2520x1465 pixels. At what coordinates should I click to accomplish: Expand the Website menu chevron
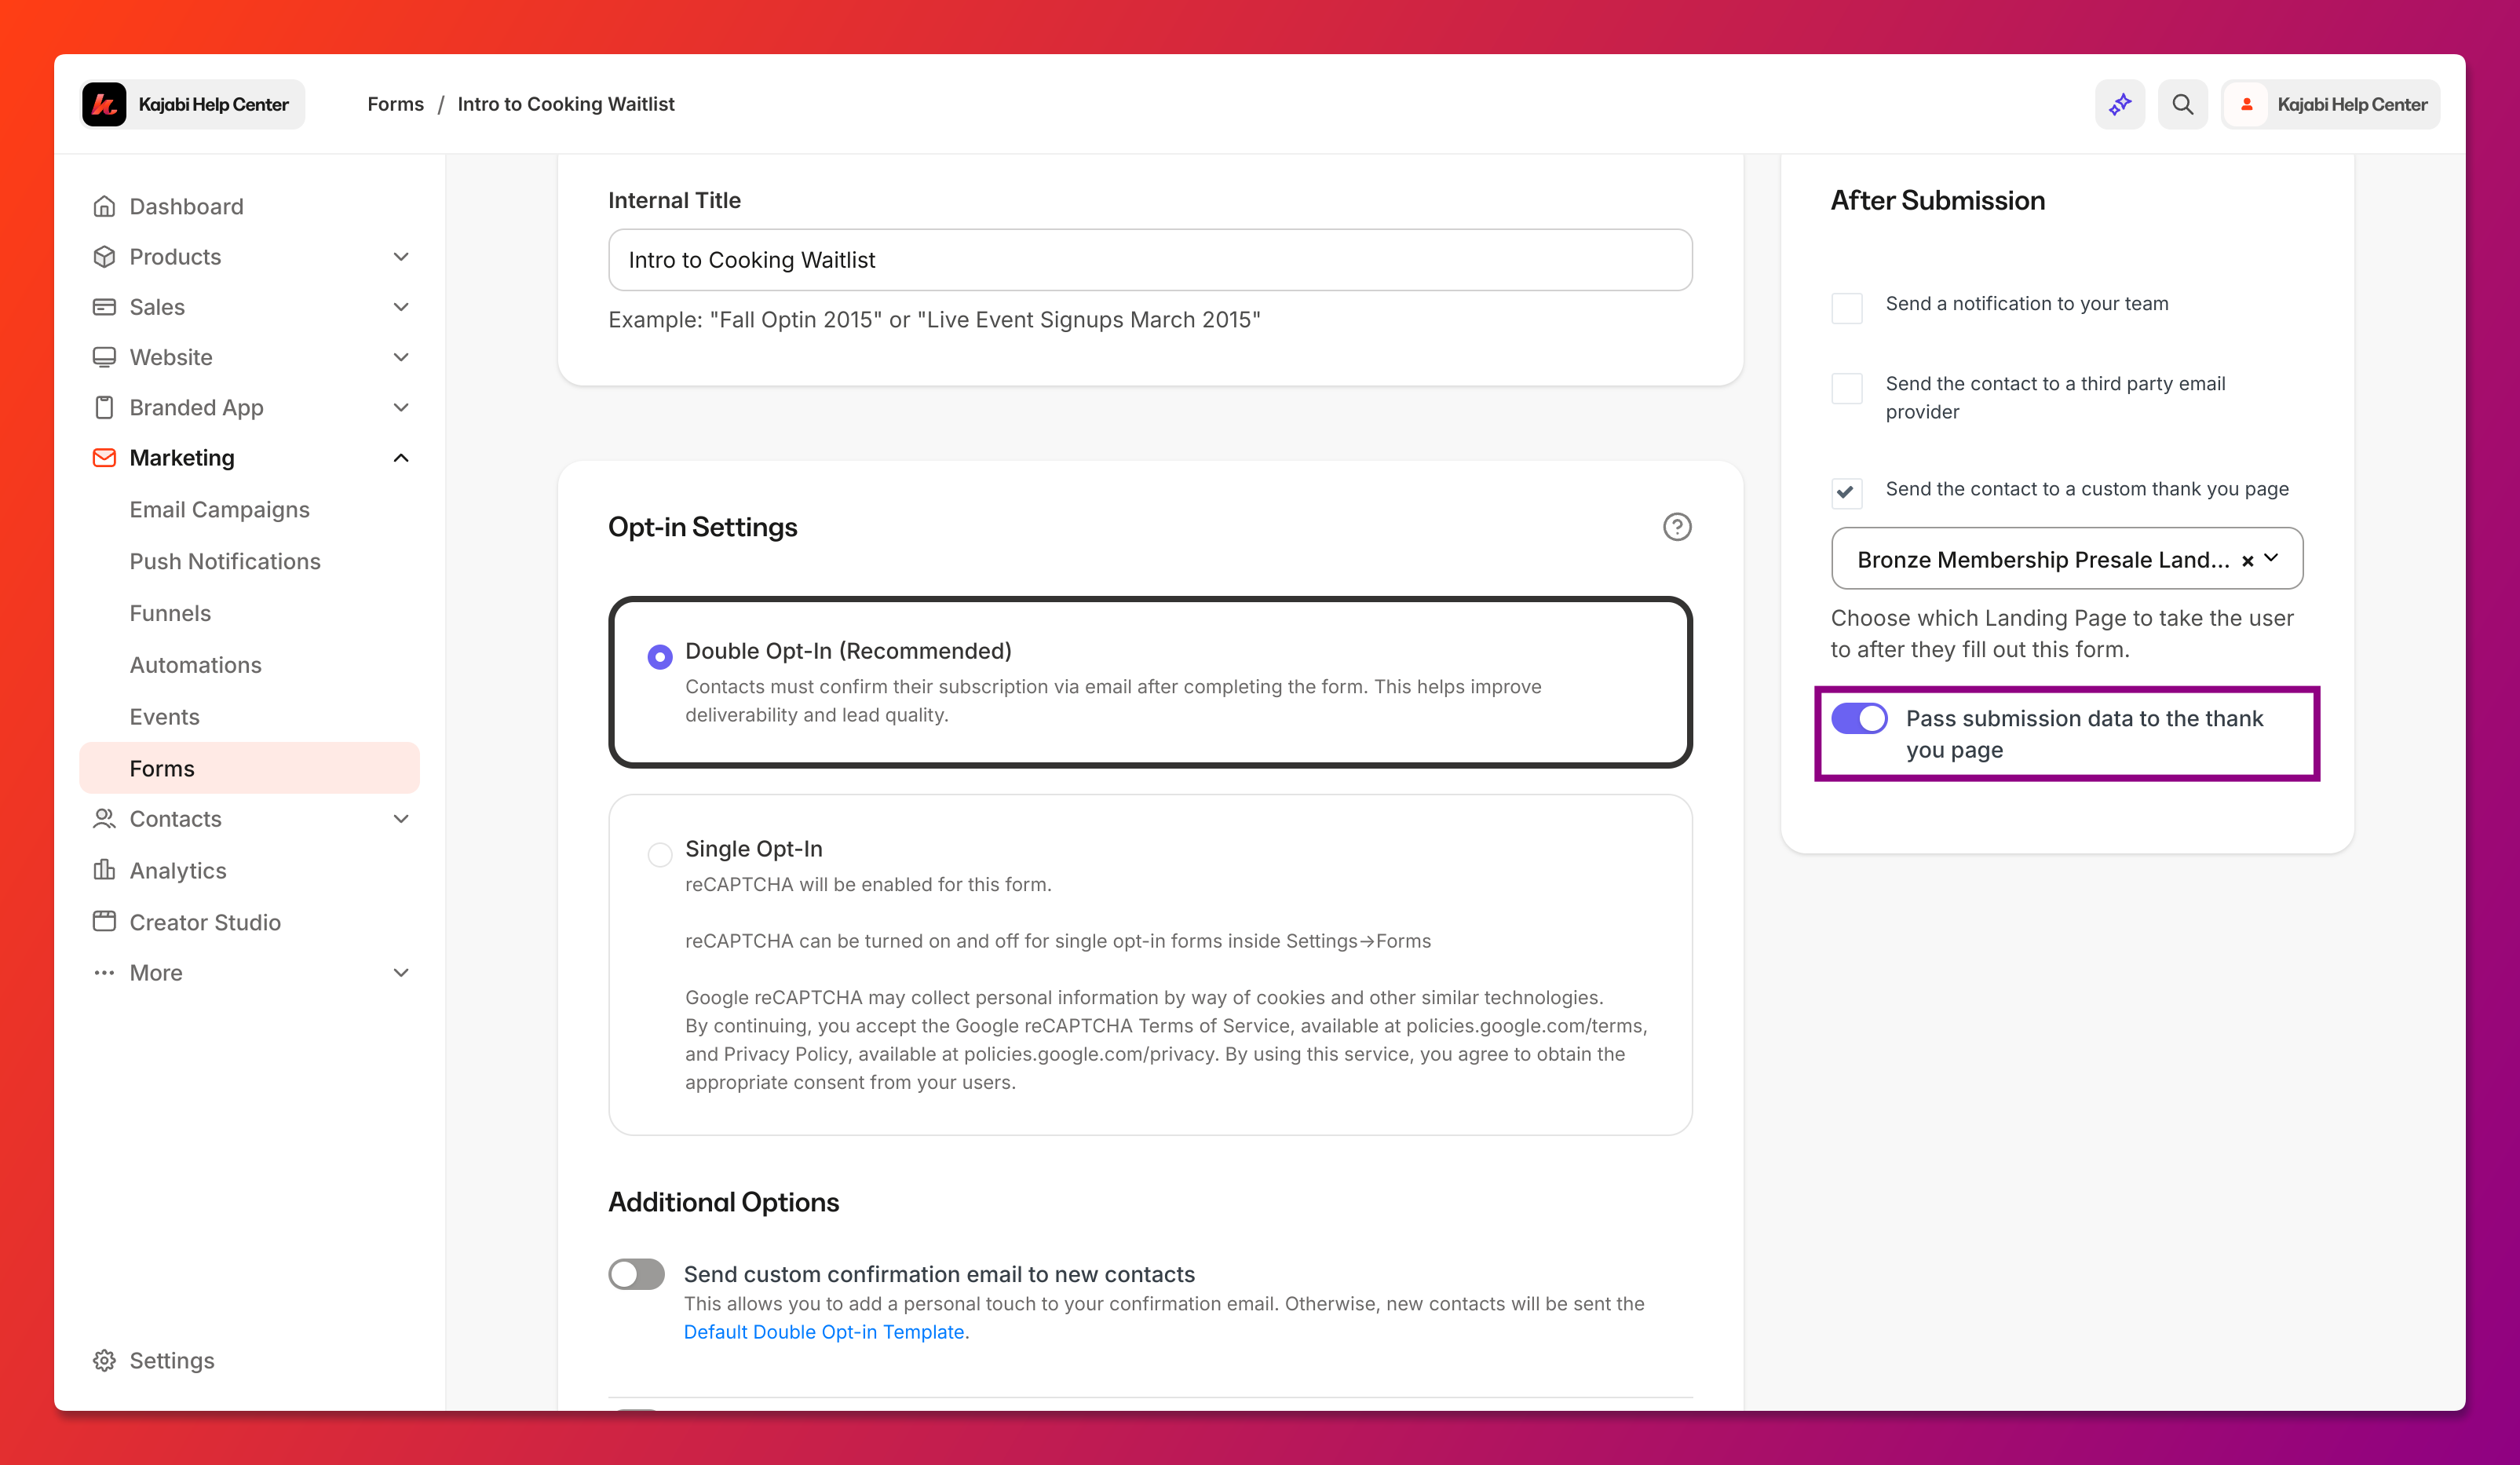coord(401,357)
